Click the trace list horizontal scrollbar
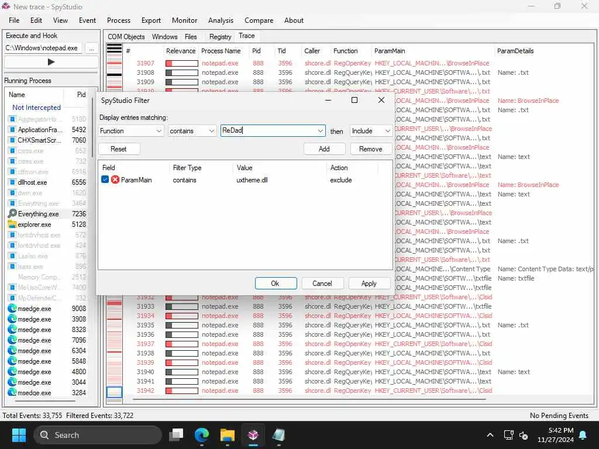This screenshot has width=599, height=449. click(x=309, y=399)
